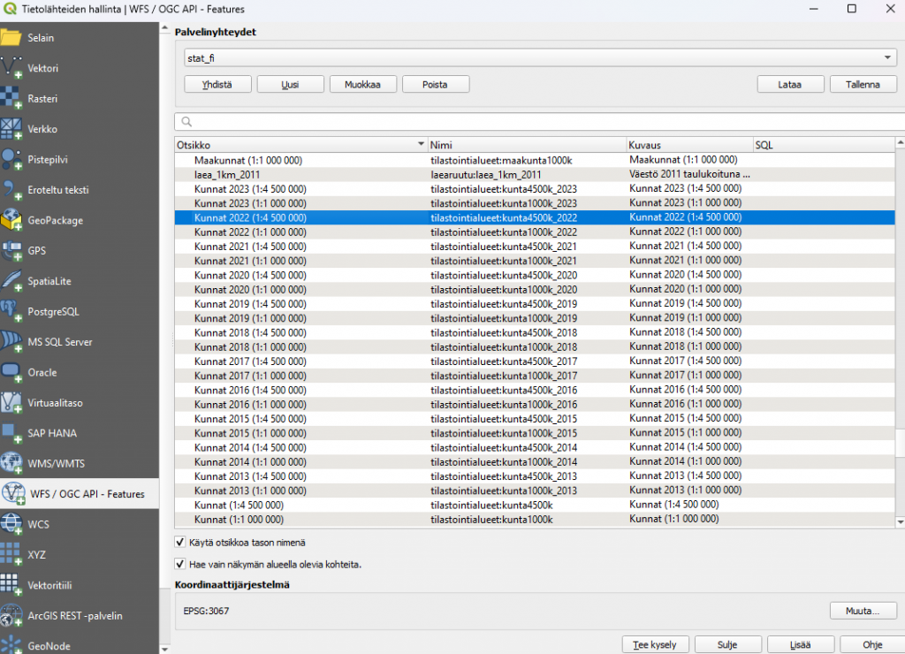Click in the layer search filter field
The height and width of the screenshot is (654, 905).
[540, 122]
